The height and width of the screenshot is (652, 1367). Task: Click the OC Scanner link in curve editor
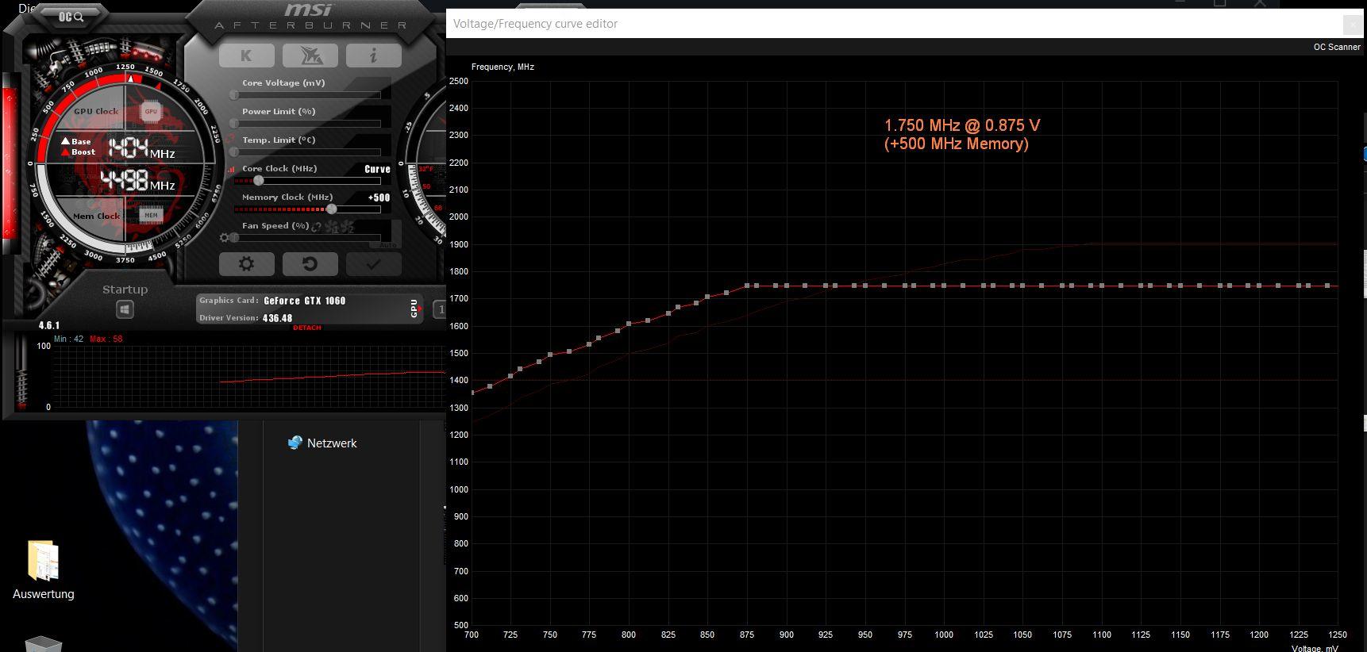click(1336, 47)
